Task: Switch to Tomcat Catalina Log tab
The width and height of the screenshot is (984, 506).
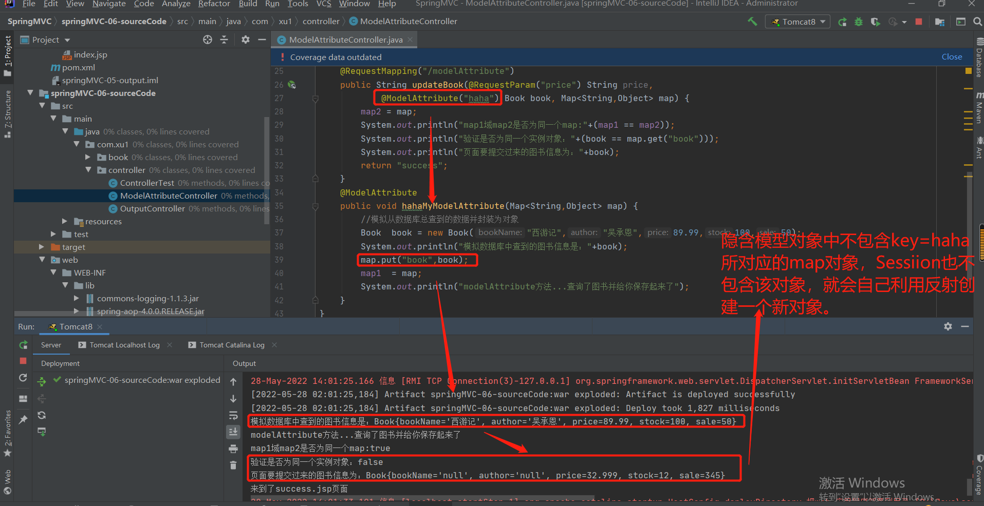Action: point(232,345)
